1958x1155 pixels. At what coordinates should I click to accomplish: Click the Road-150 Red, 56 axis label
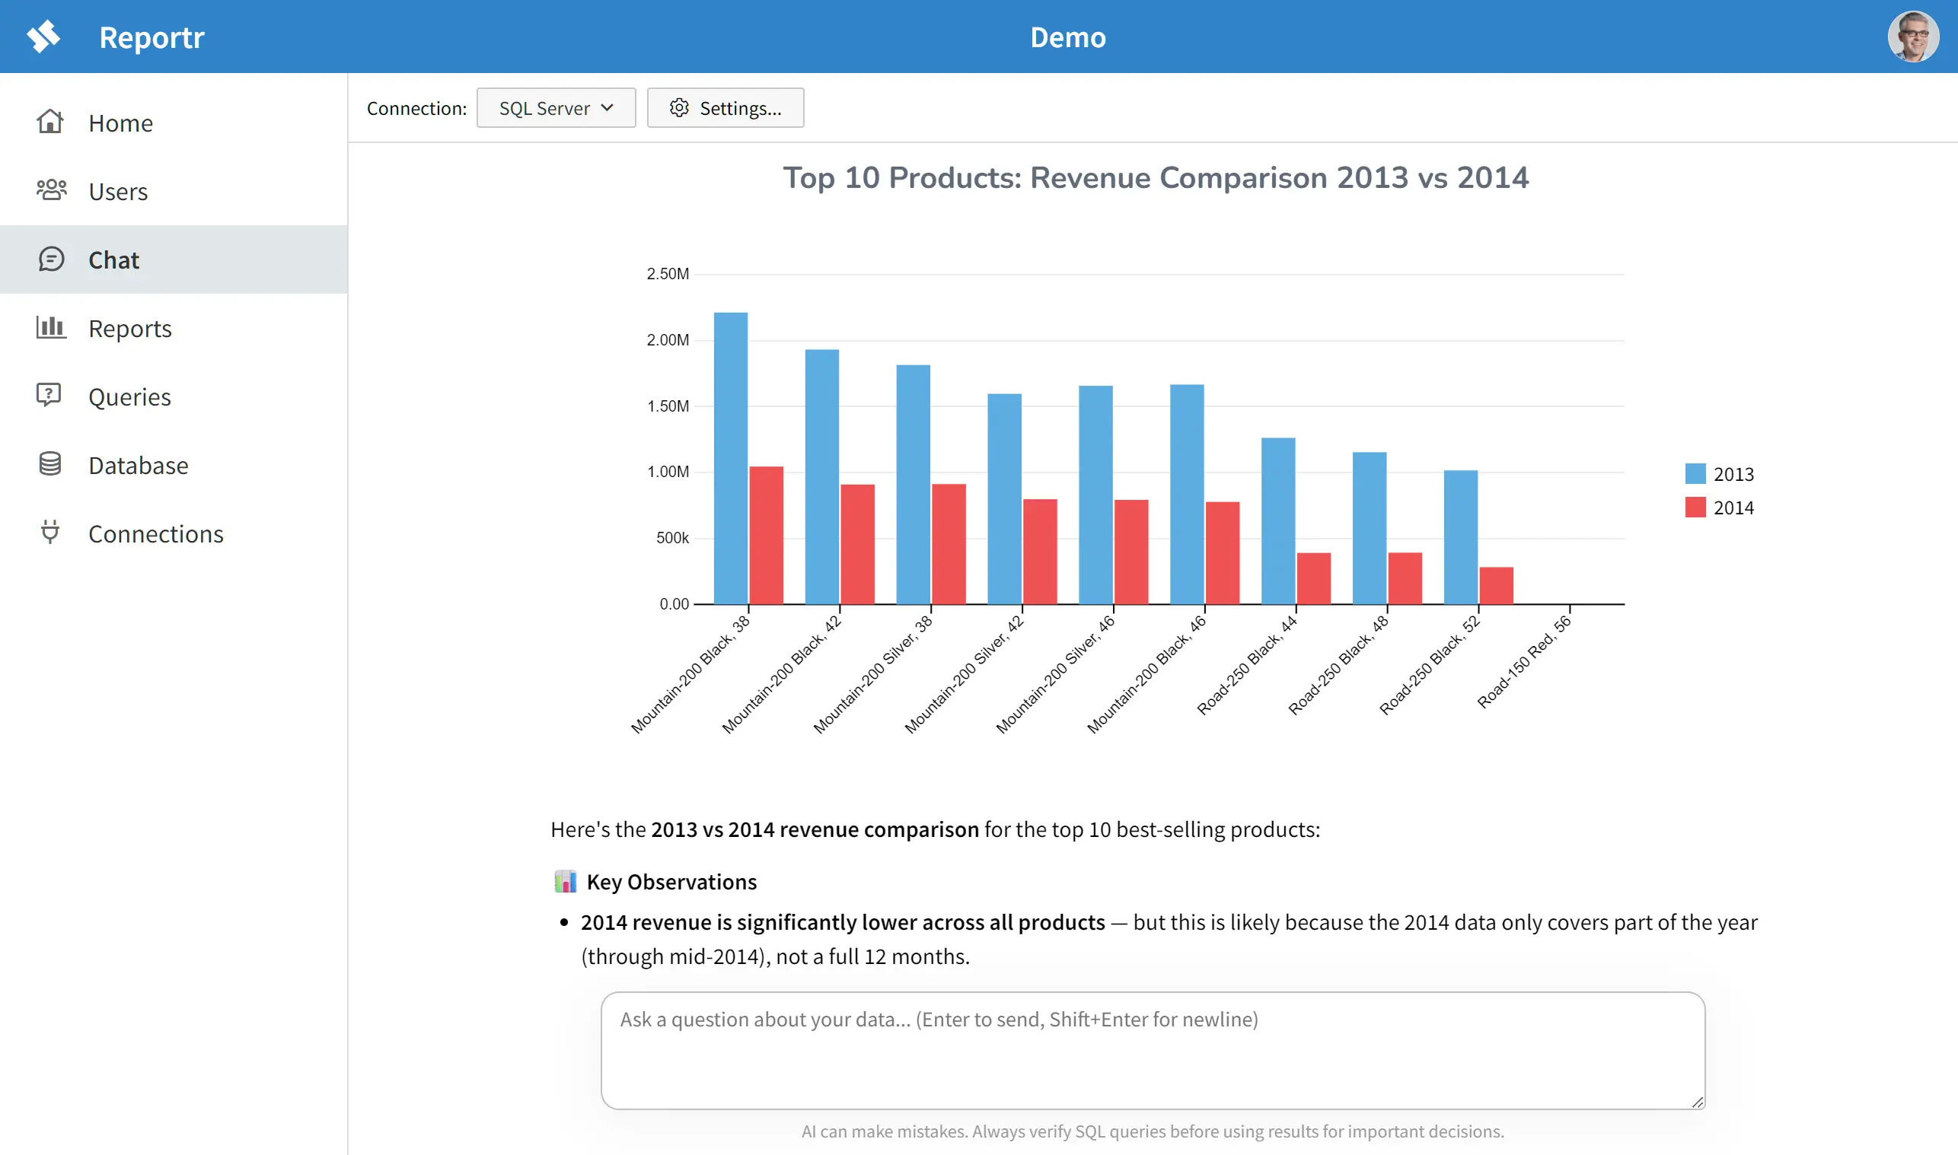tap(1523, 662)
